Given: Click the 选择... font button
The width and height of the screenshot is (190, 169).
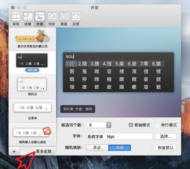Looking at the screenshot, I should [166, 136].
